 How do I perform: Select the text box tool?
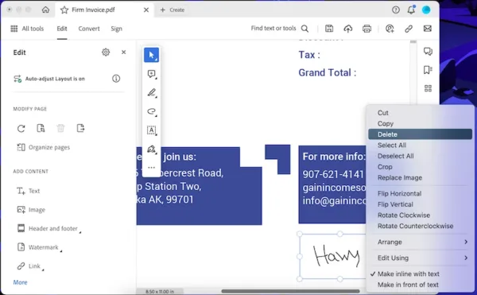[151, 130]
